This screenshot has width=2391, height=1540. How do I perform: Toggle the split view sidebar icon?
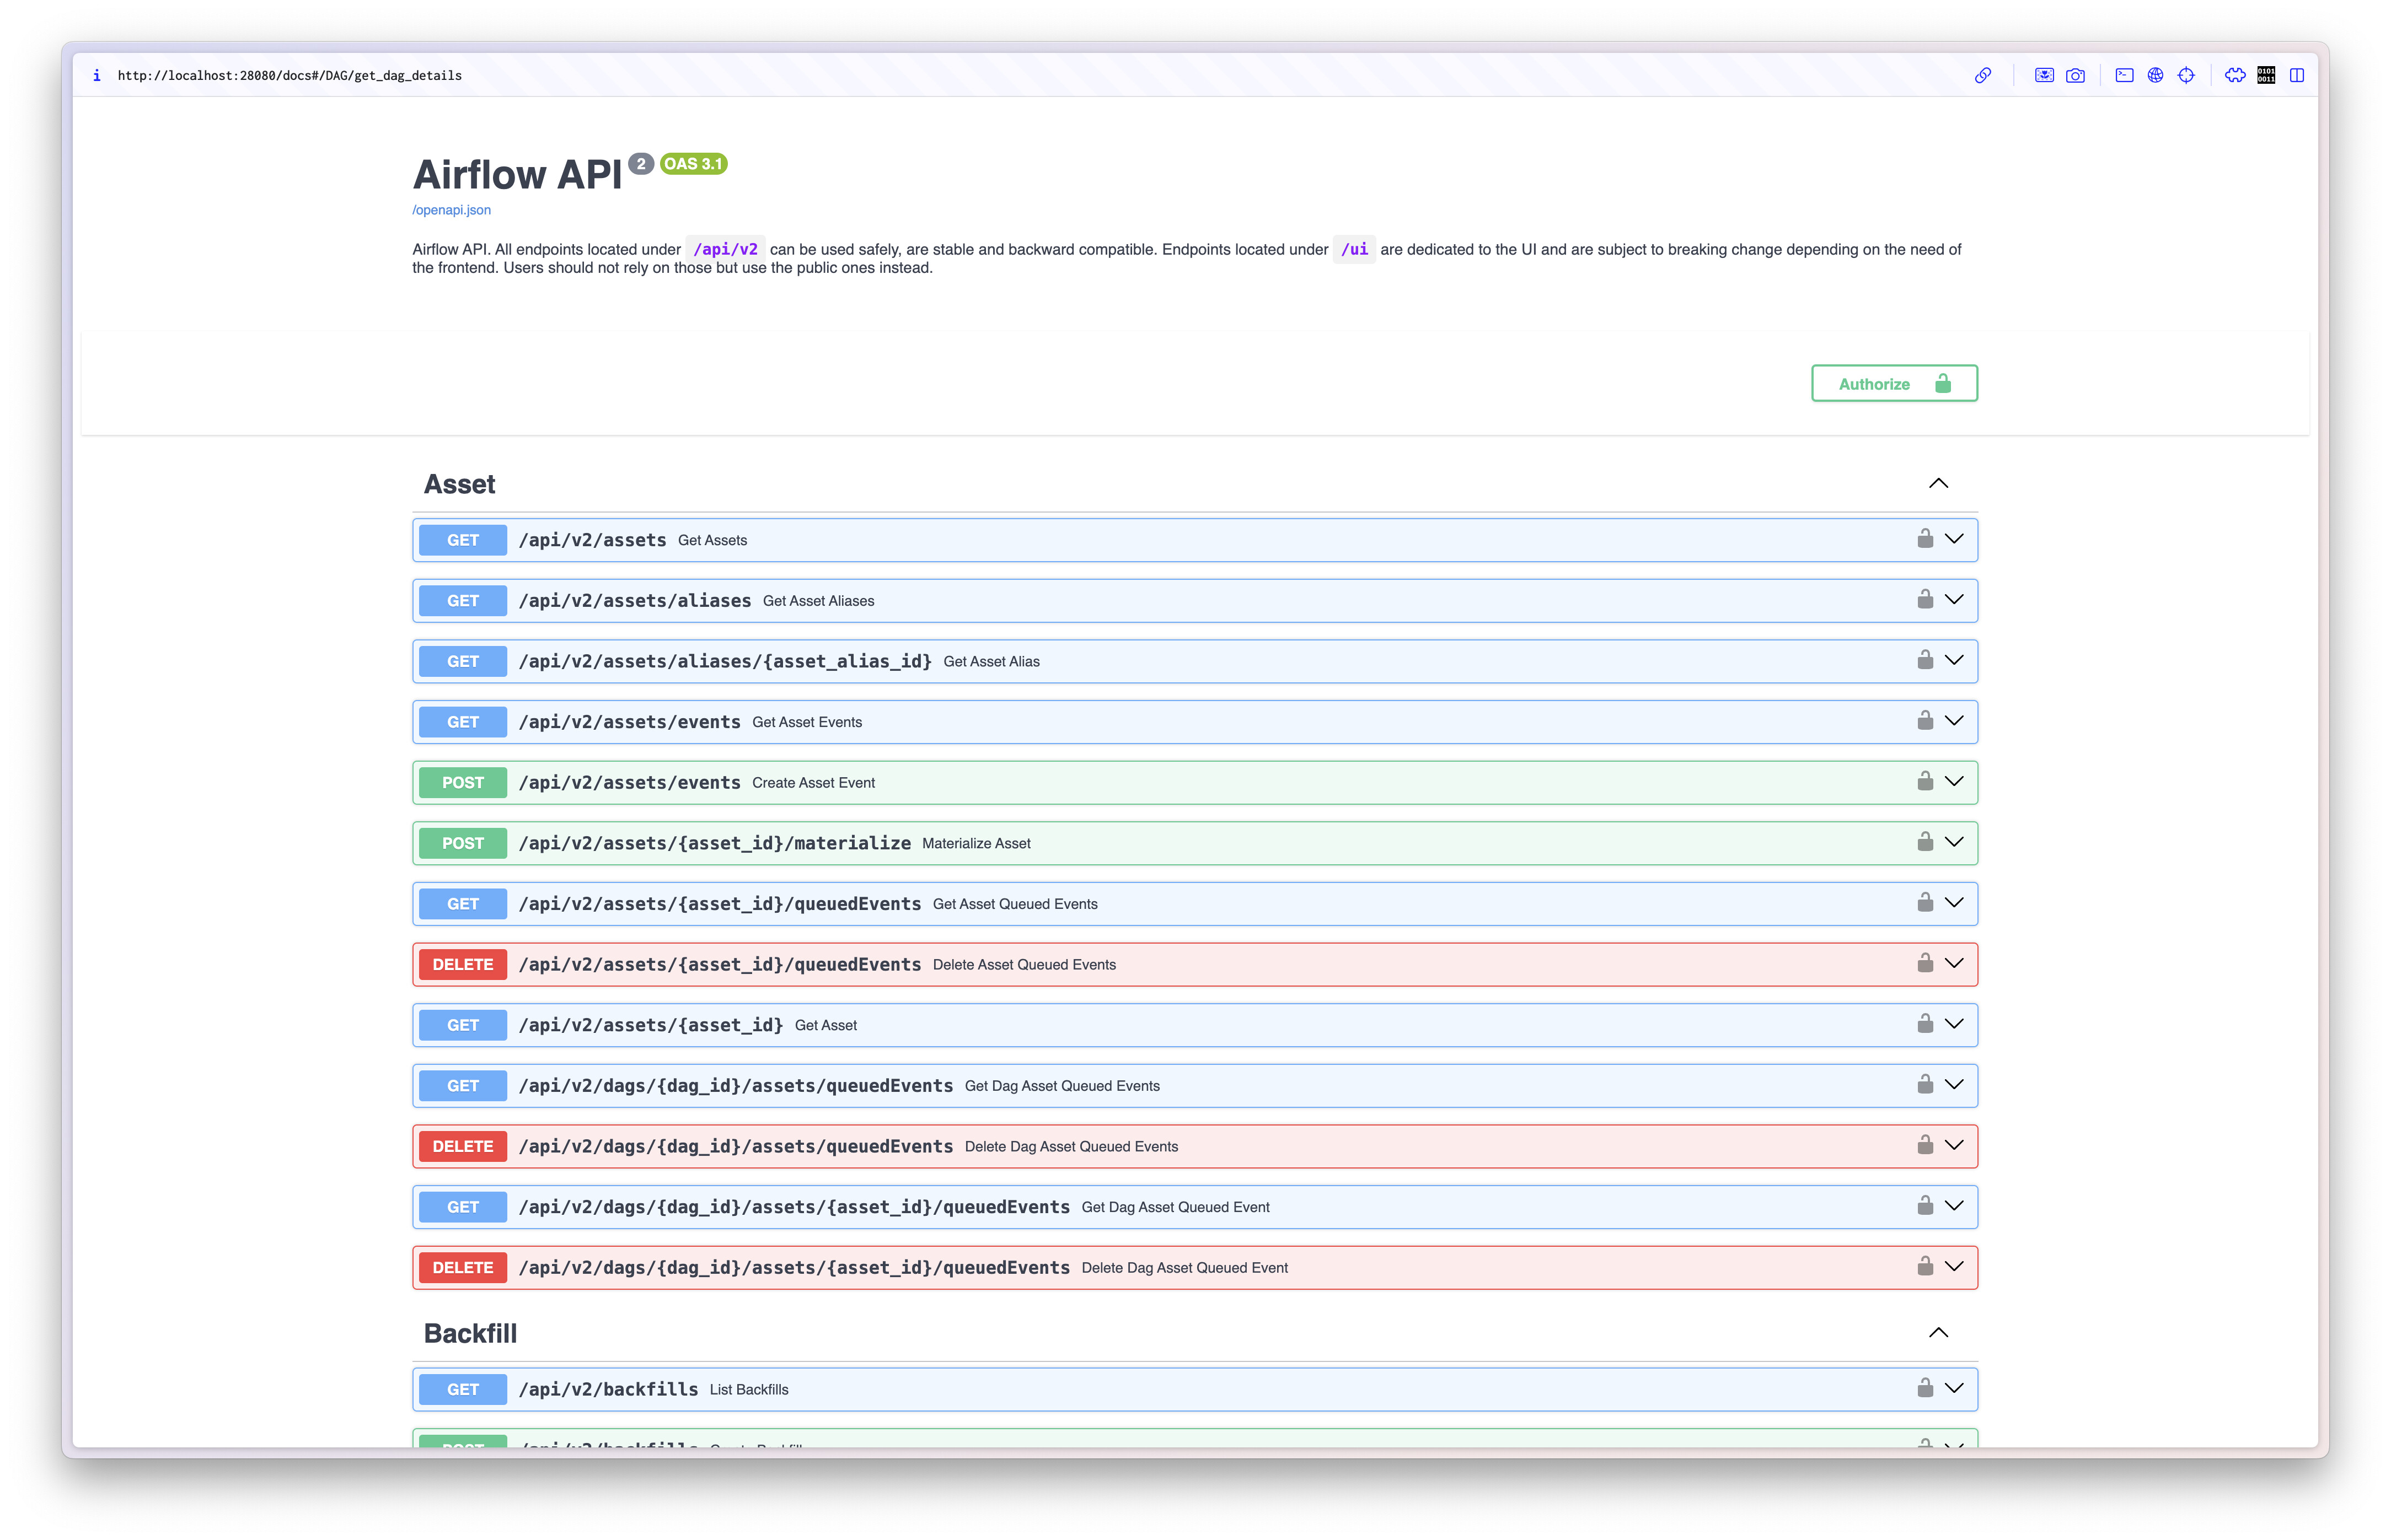pos(2297,76)
